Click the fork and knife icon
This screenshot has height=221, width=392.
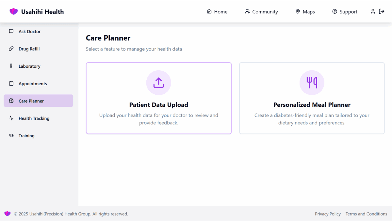coord(312,83)
